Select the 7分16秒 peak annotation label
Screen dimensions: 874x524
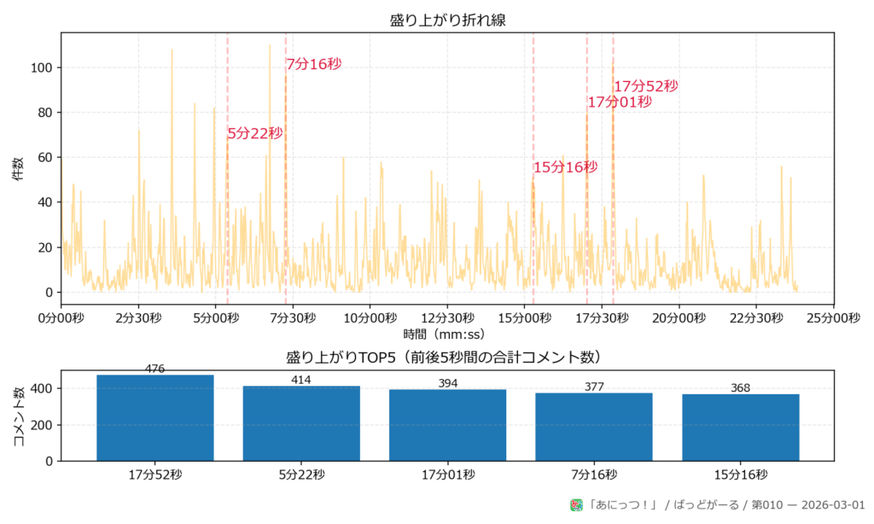(x=316, y=62)
